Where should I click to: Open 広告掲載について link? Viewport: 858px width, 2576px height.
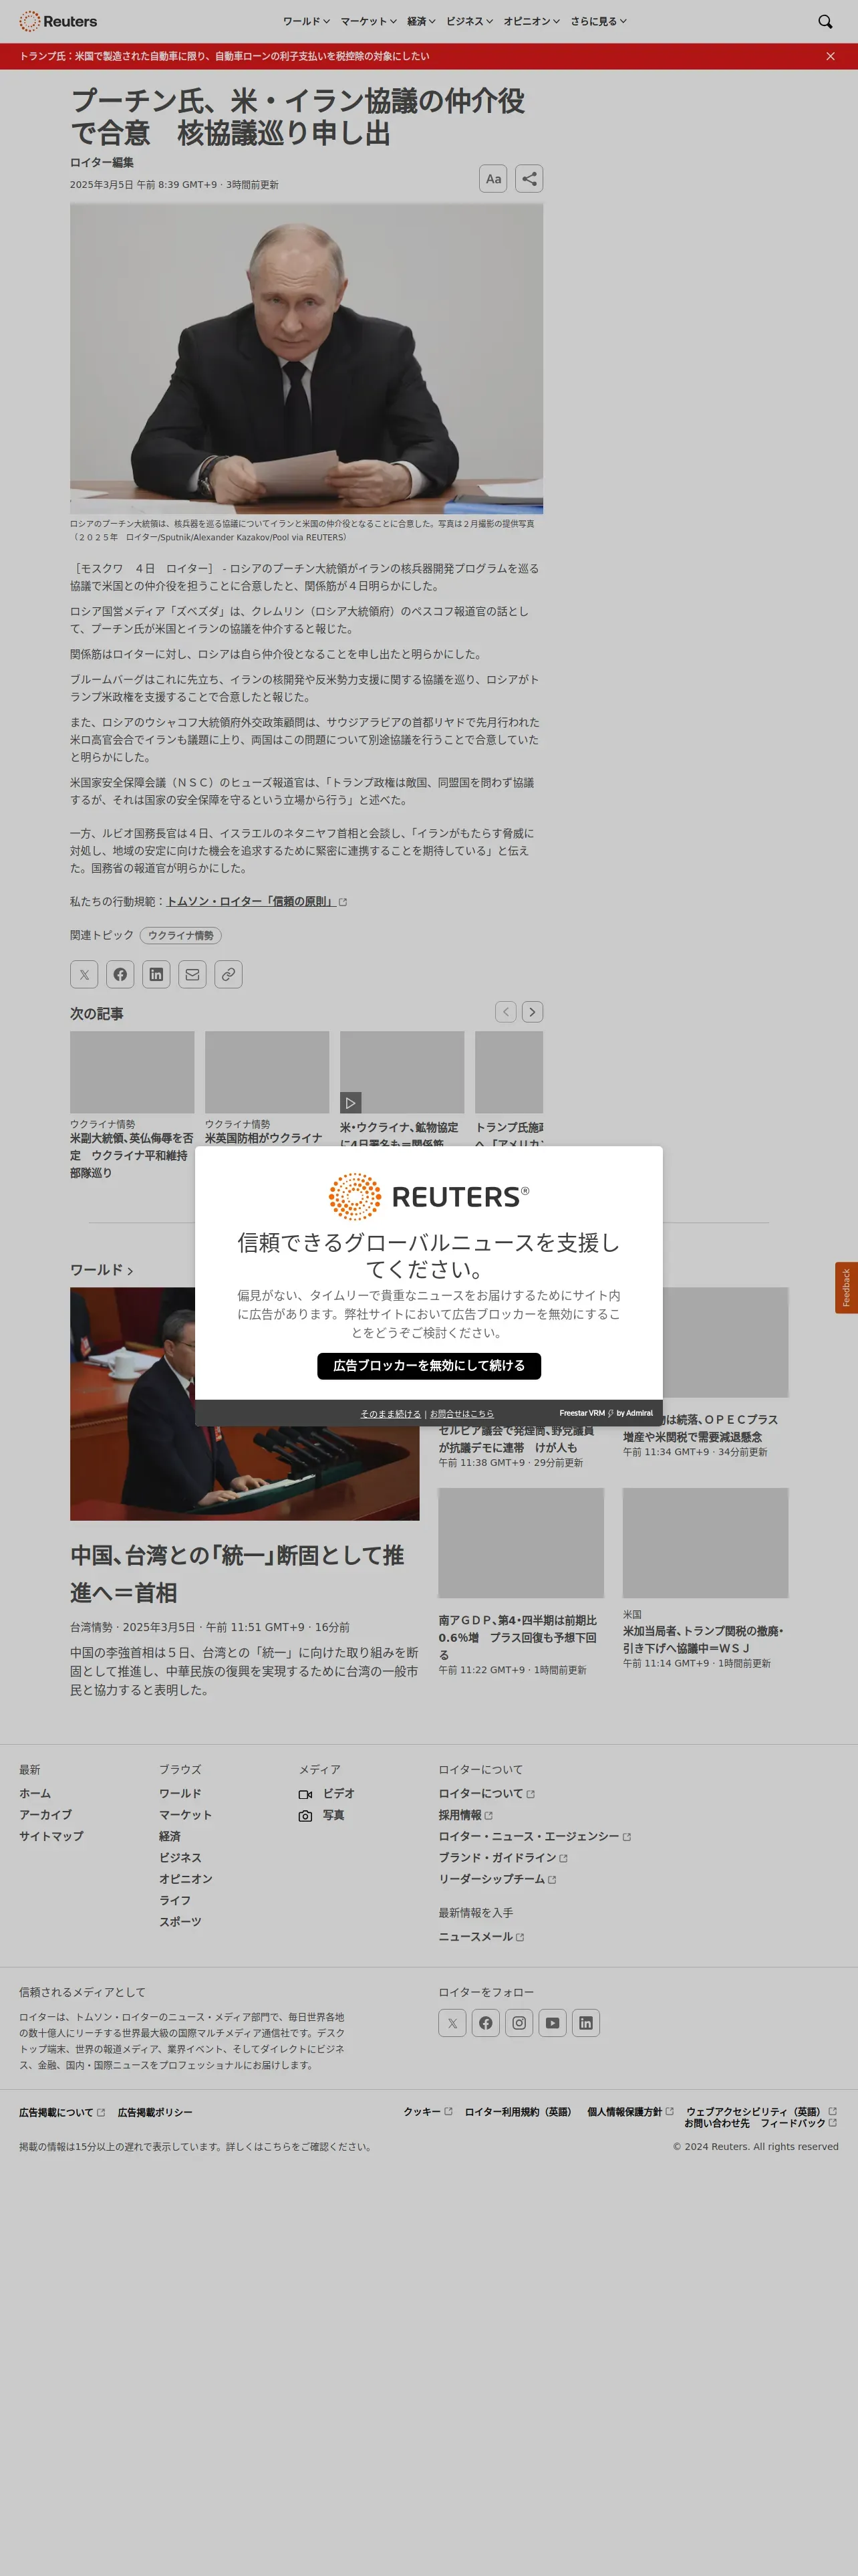(62, 2112)
